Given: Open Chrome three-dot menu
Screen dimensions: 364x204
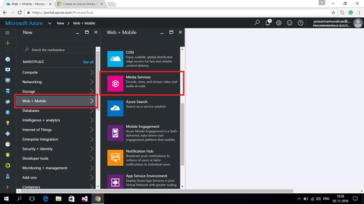Looking at the screenshot, I should [x=359, y=12].
